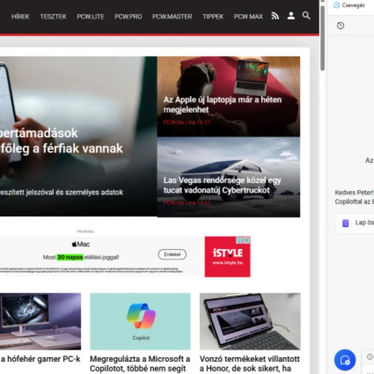Click the Lap összegzés document icon
Viewport: 374px width, 374px height.
(345, 223)
